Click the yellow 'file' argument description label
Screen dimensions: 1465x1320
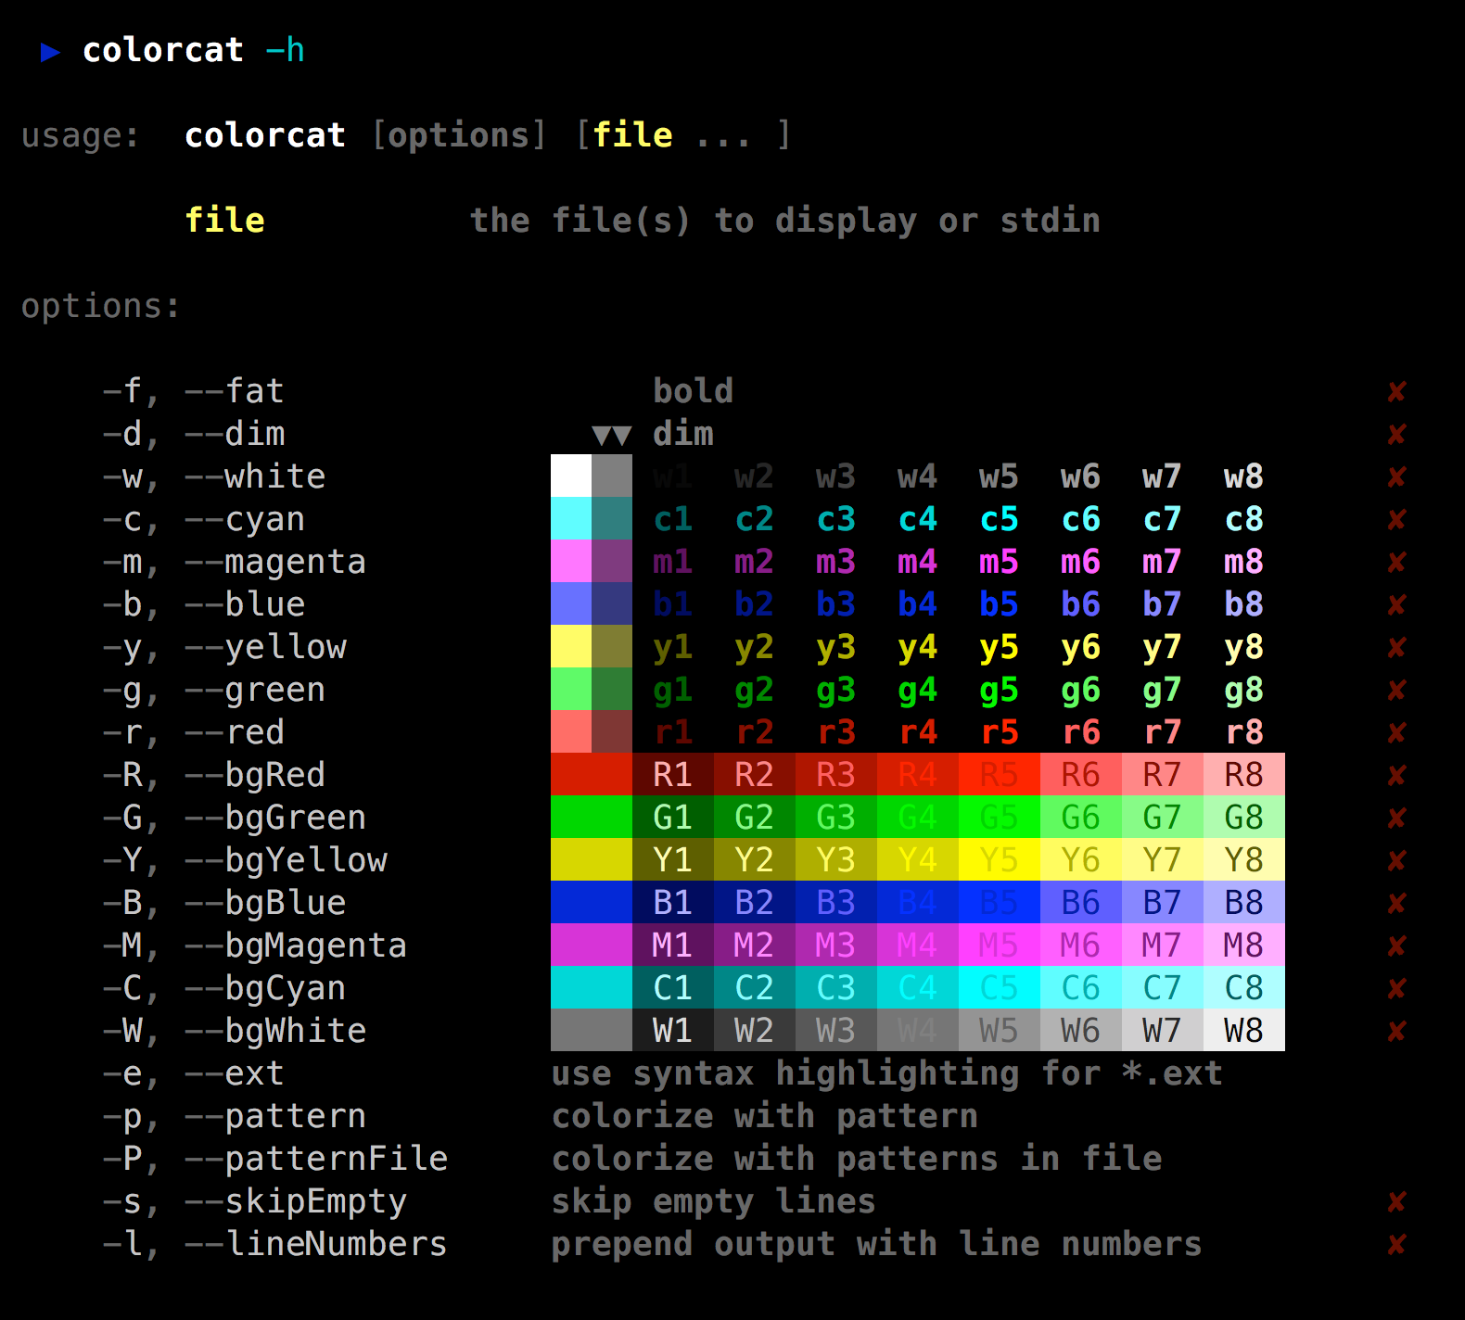pyautogui.click(x=224, y=221)
